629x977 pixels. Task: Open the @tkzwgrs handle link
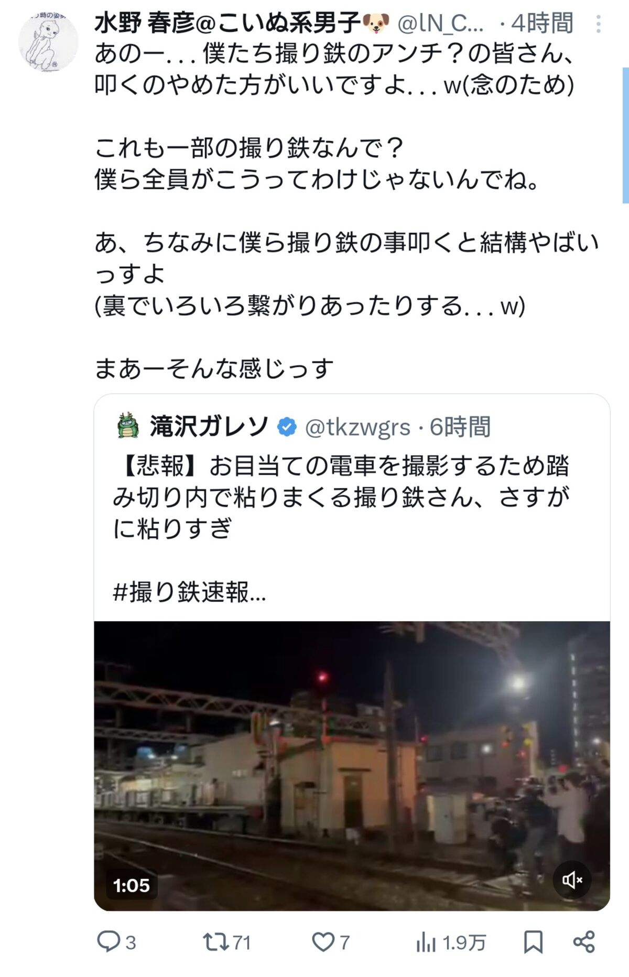click(357, 427)
